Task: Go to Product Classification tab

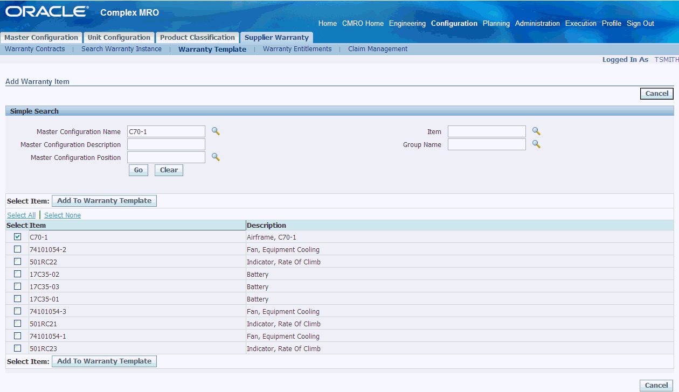Action: (197, 38)
